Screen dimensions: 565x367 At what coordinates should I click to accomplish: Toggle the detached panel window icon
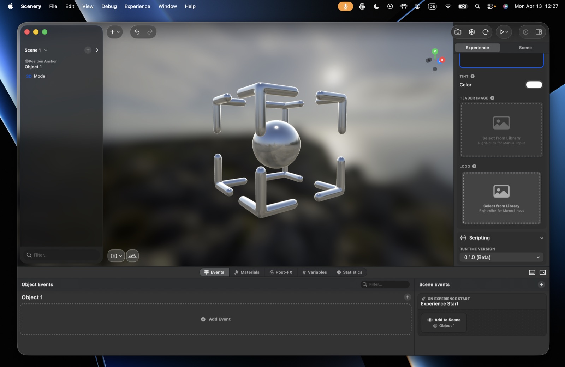pyautogui.click(x=543, y=272)
